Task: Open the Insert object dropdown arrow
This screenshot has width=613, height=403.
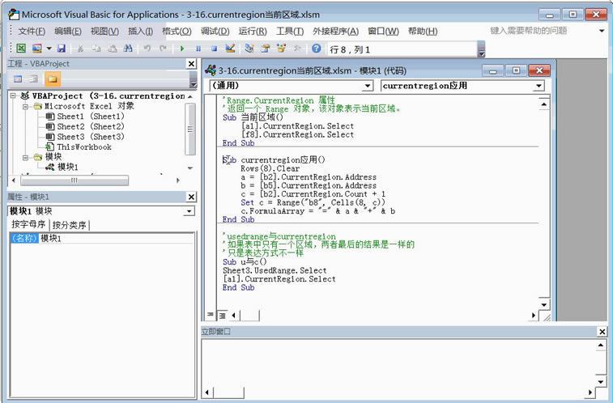Action: (49, 49)
